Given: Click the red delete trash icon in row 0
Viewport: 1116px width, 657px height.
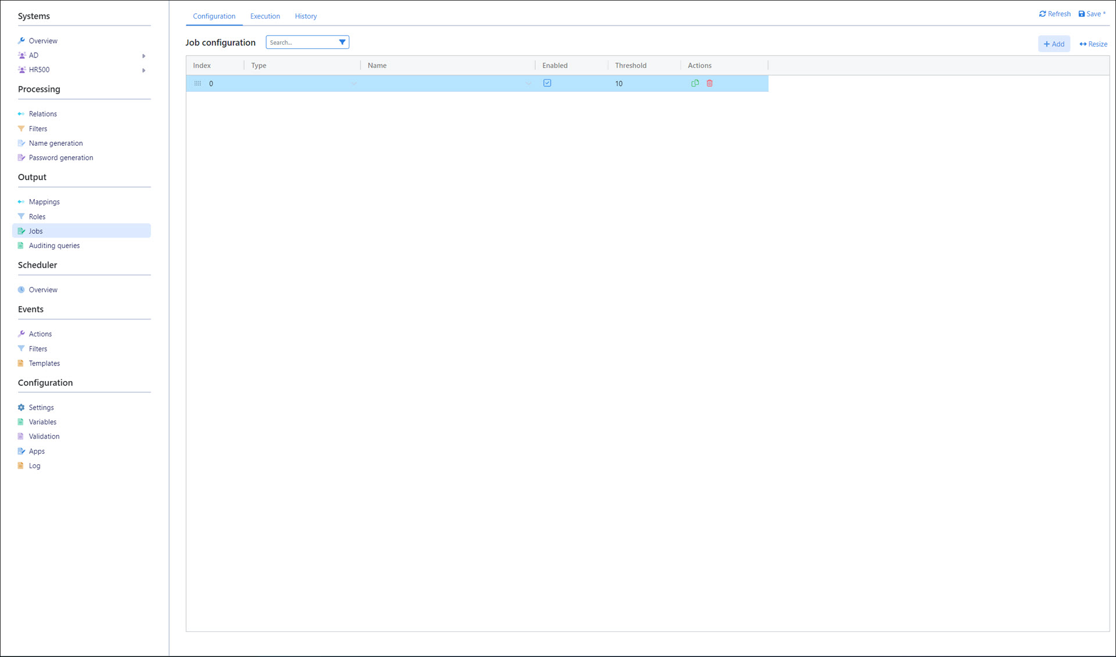Looking at the screenshot, I should 709,83.
